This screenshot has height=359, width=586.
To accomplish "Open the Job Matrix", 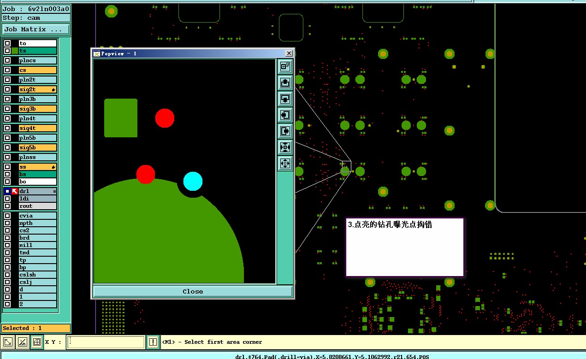I will click(36, 29).
